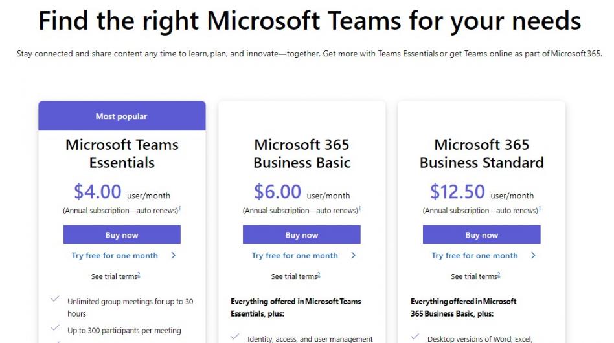Open Business Basic free one-month trial link
Screen dimensions: 614x343
295,256
